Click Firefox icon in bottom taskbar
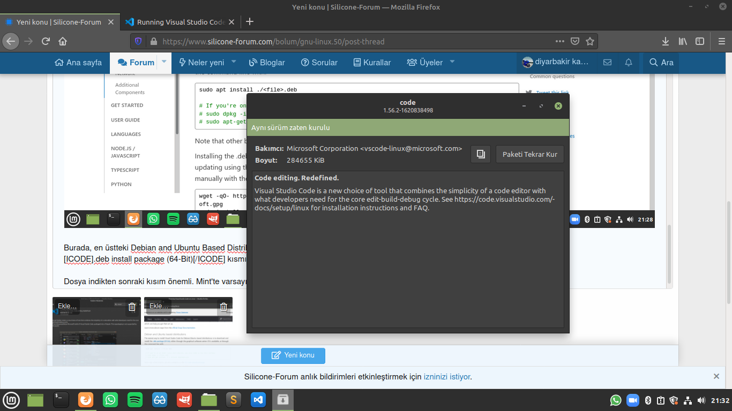 86,399
